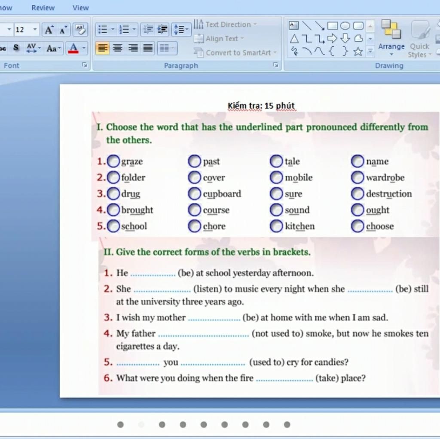Open the Font dialog launcher

[85, 65]
